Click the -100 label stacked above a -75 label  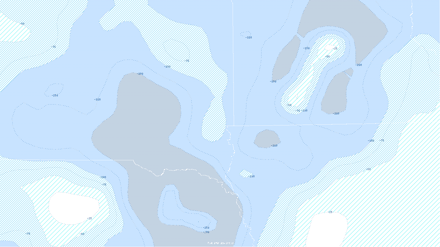coord(103,177)
